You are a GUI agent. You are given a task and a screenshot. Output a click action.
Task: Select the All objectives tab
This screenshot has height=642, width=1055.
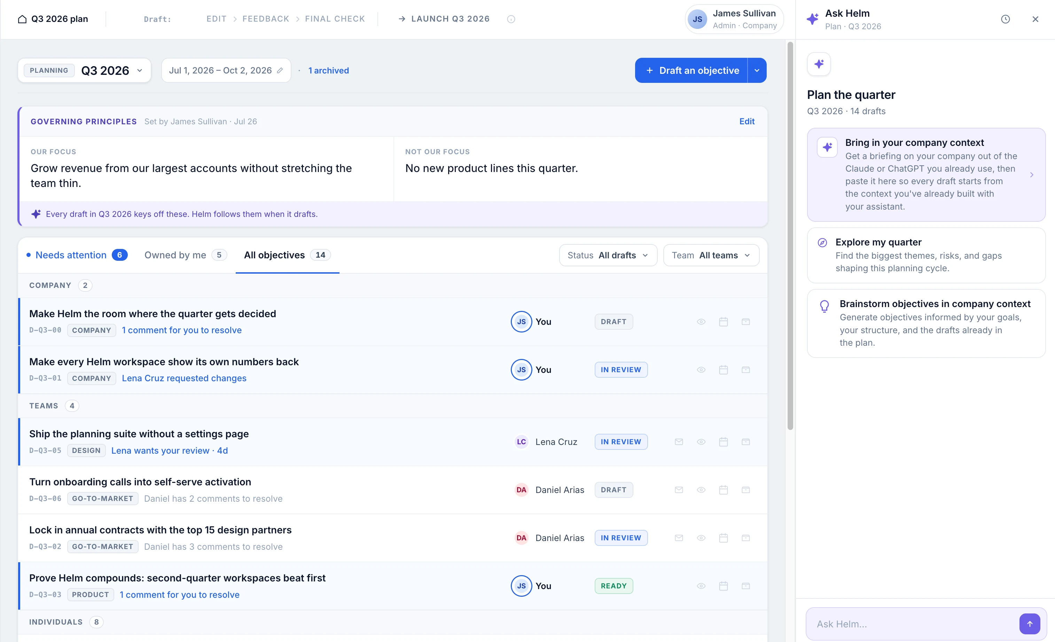pyautogui.click(x=287, y=255)
